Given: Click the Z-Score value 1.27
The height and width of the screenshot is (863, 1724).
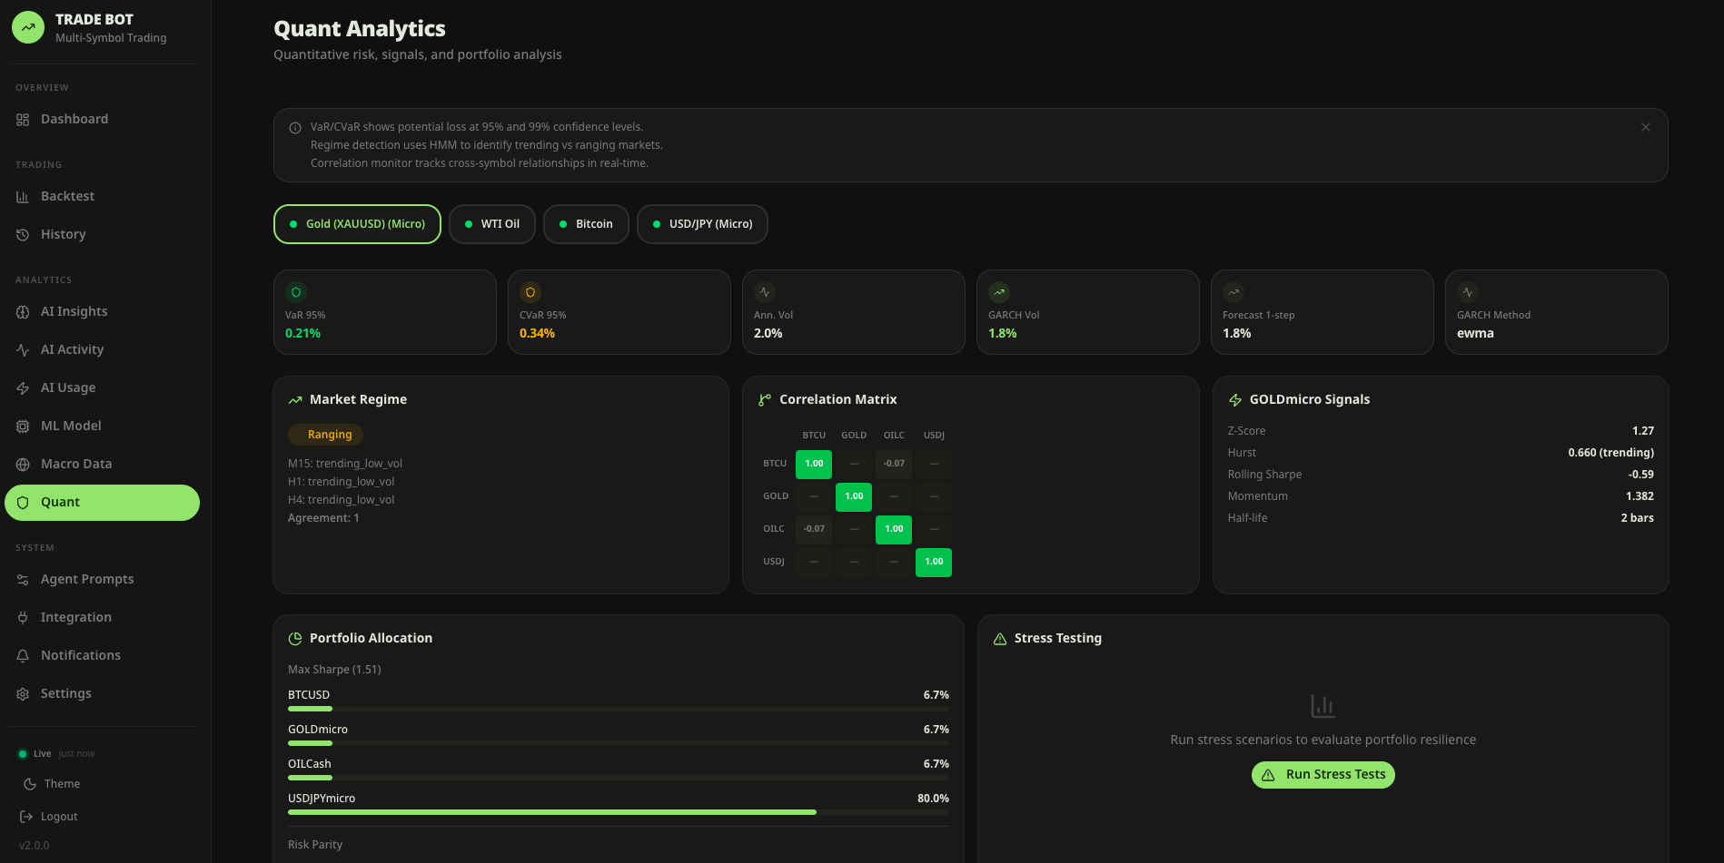Looking at the screenshot, I should [1642, 431].
